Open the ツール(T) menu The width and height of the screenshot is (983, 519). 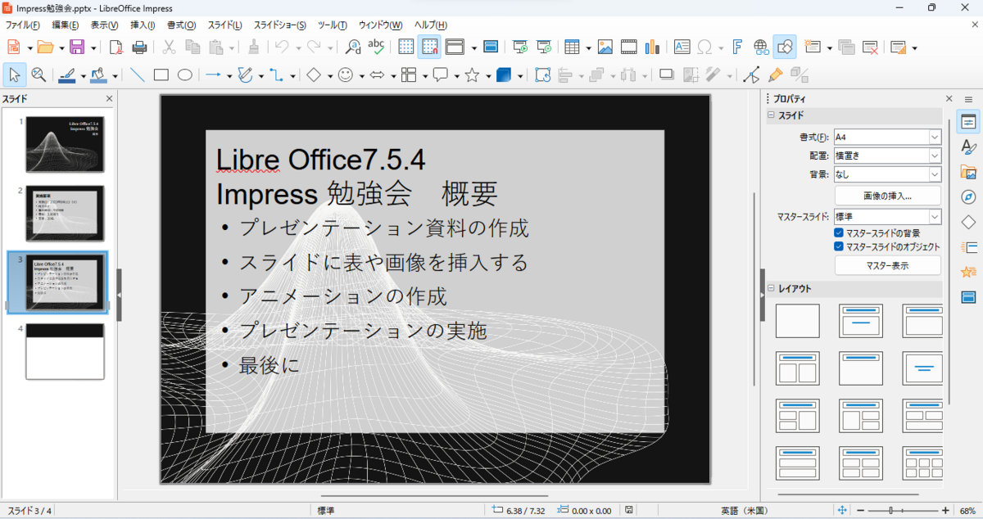(332, 25)
